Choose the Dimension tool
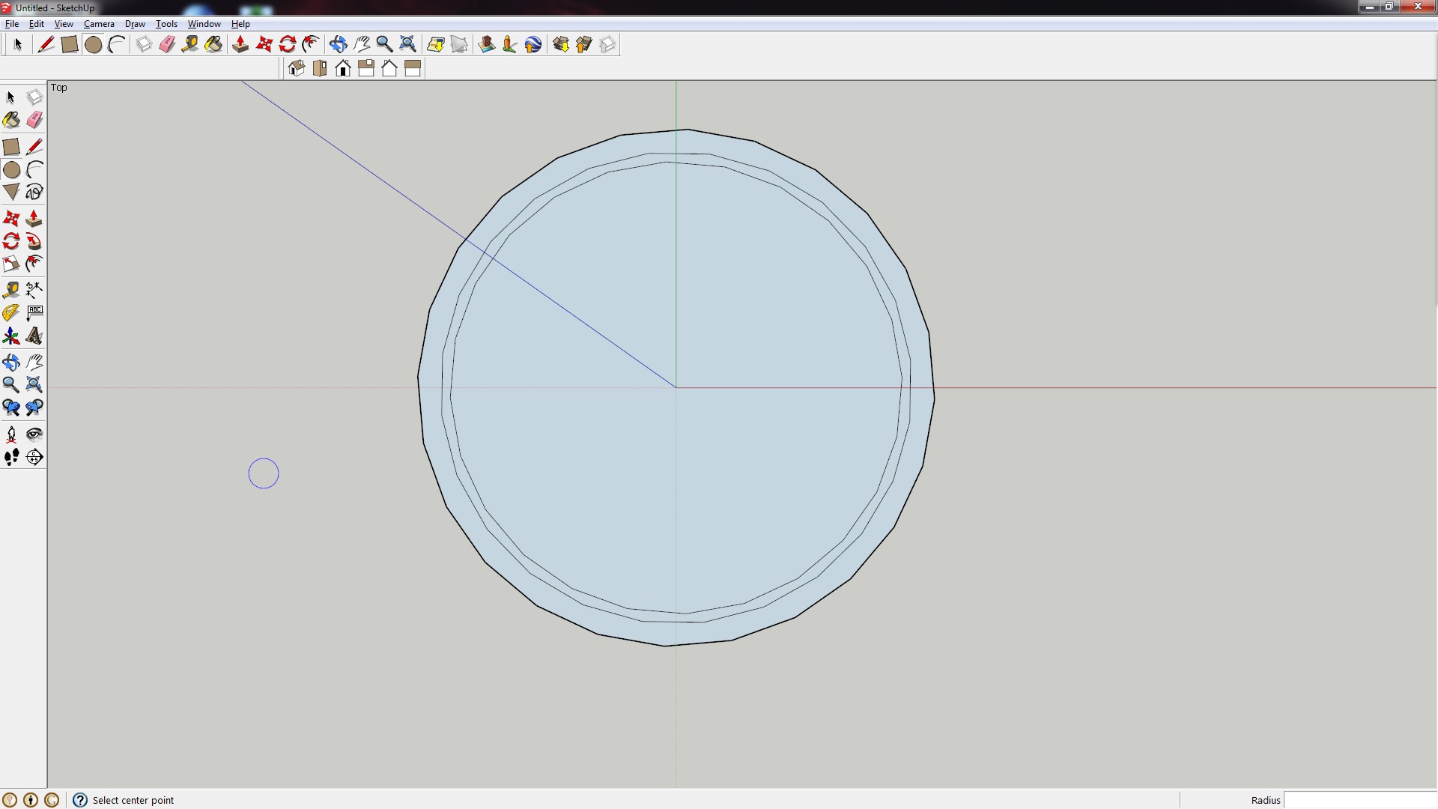 (34, 290)
